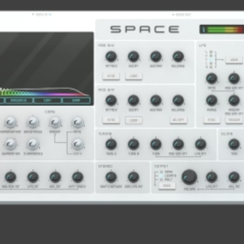244x244 pixels.
Task: Click the LFO RATE knob
Action: point(211,78)
